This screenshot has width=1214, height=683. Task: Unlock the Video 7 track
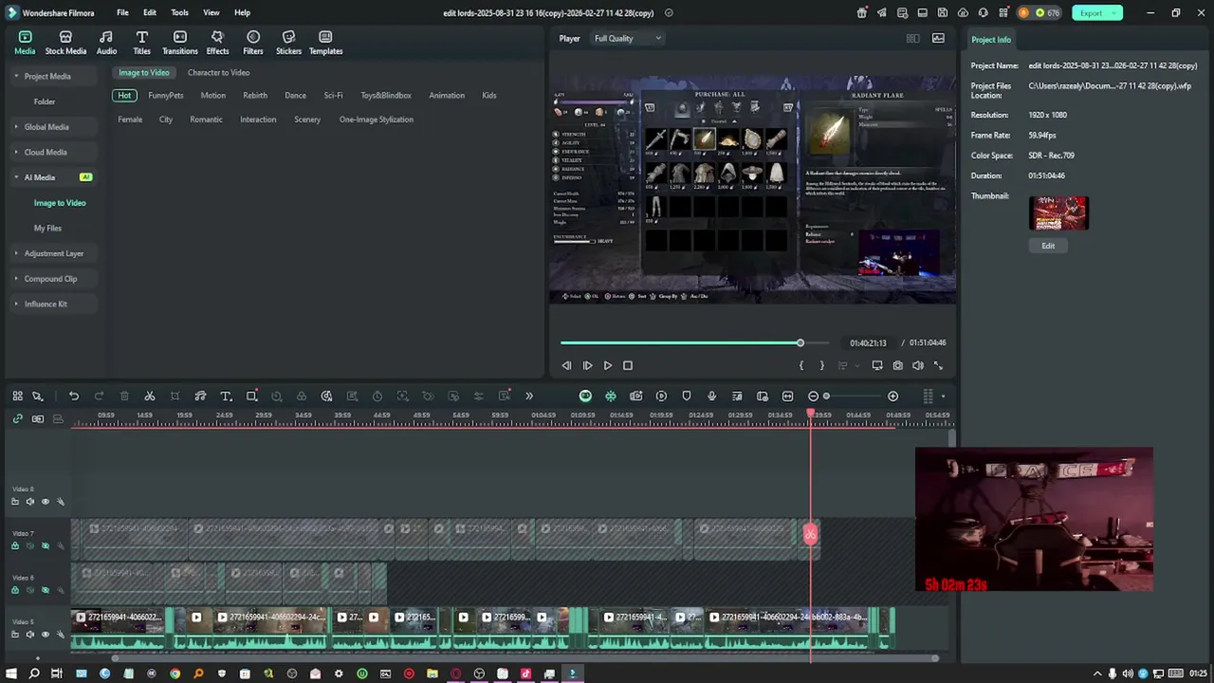[14, 545]
